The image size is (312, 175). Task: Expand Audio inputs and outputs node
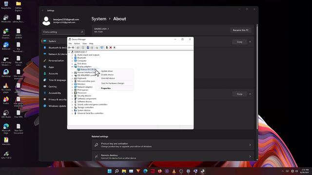pyautogui.click(x=72, y=55)
